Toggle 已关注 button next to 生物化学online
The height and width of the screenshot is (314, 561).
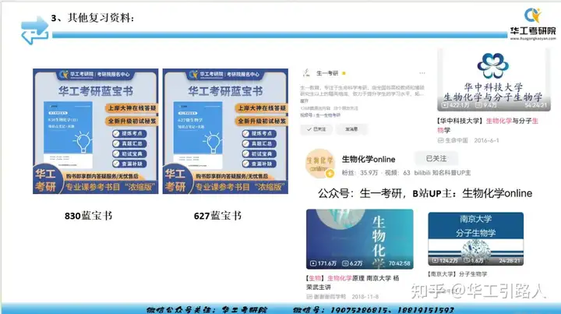(436, 158)
